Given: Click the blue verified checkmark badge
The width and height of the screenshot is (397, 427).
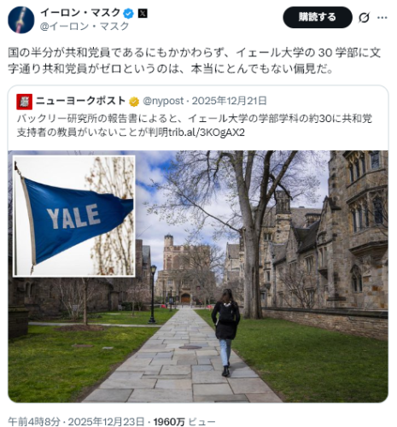Looking at the screenshot, I should click(129, 13).
